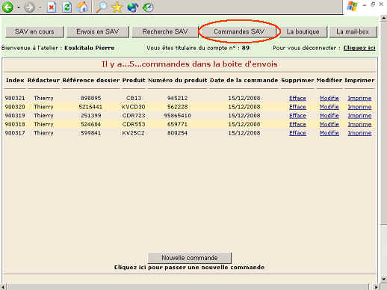Image resolution: width=387 pixels, height=290 pixels.
Task: Open the Back button history dropdown arrow
Action: (x=19, y=7)
